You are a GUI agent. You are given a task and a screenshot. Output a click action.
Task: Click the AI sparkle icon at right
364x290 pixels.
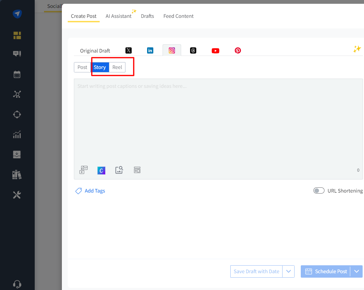tap(357, 49)
